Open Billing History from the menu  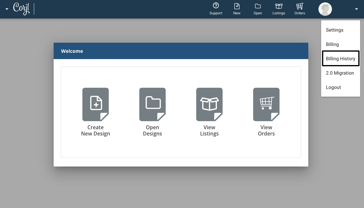tap(341, 58)
